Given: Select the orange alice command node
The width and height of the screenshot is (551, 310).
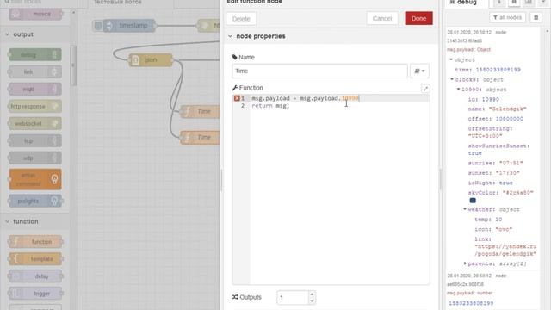Looking at the screenshot, I should click(x=34, y=179).
